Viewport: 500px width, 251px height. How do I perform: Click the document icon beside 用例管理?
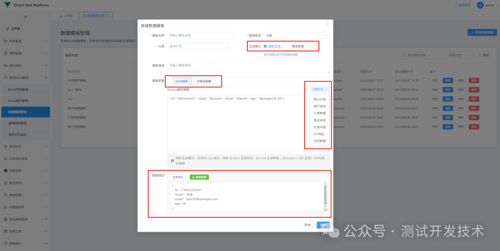pyautogui.click(x=6, y=53)
